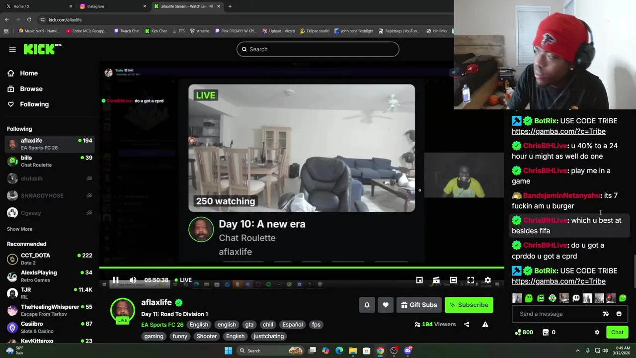
Task: Click the cast stream icon
Action: 436,280
